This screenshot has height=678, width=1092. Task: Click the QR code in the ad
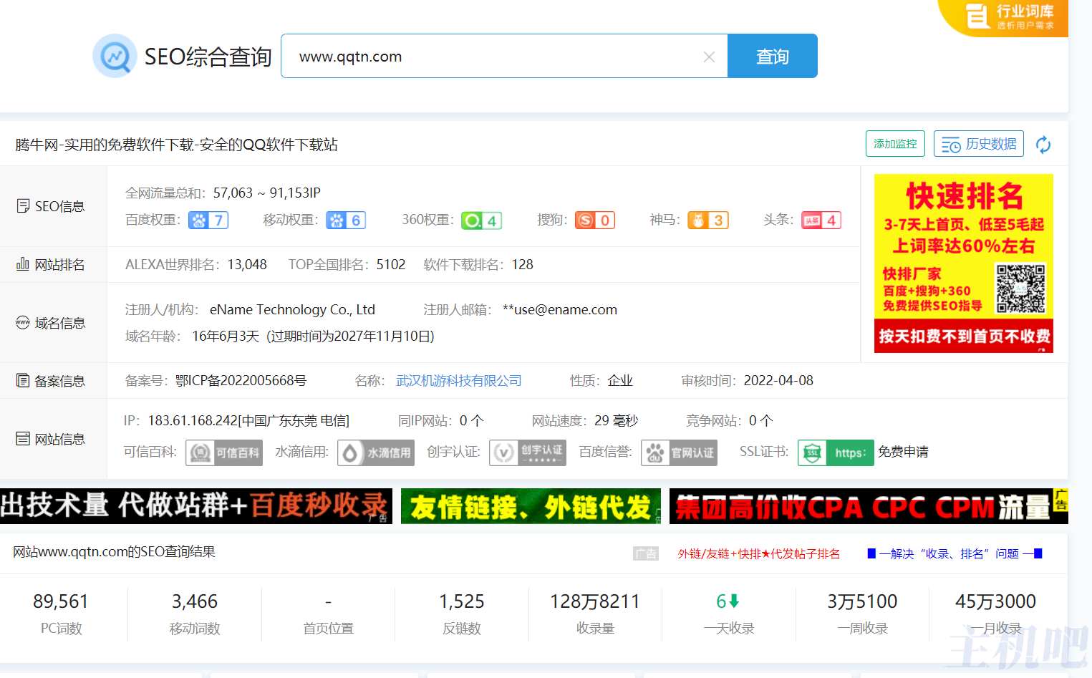pos(1020,289)
